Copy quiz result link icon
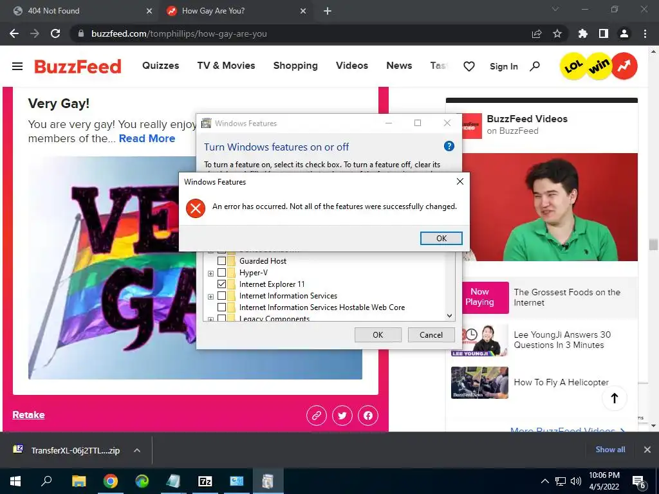Image resolution: width=659 pixels, height=494 pixels. (x=317, y=416)
